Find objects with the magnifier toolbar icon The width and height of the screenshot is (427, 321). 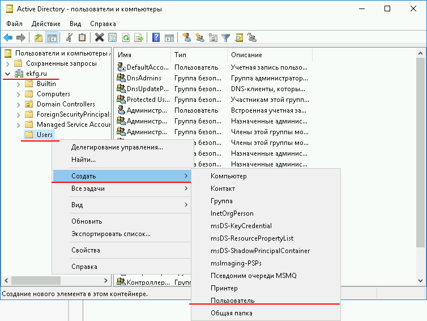(x=239, y=37)
